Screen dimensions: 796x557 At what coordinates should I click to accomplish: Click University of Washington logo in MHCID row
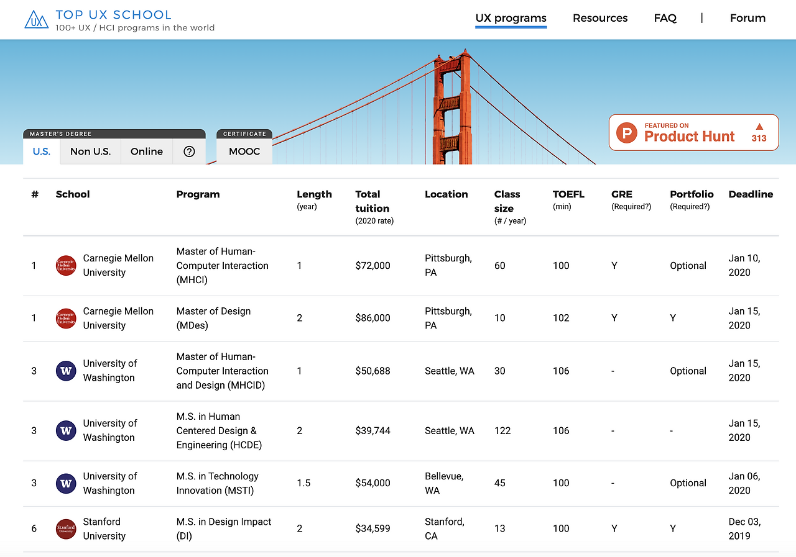click(x=66, y=371)
